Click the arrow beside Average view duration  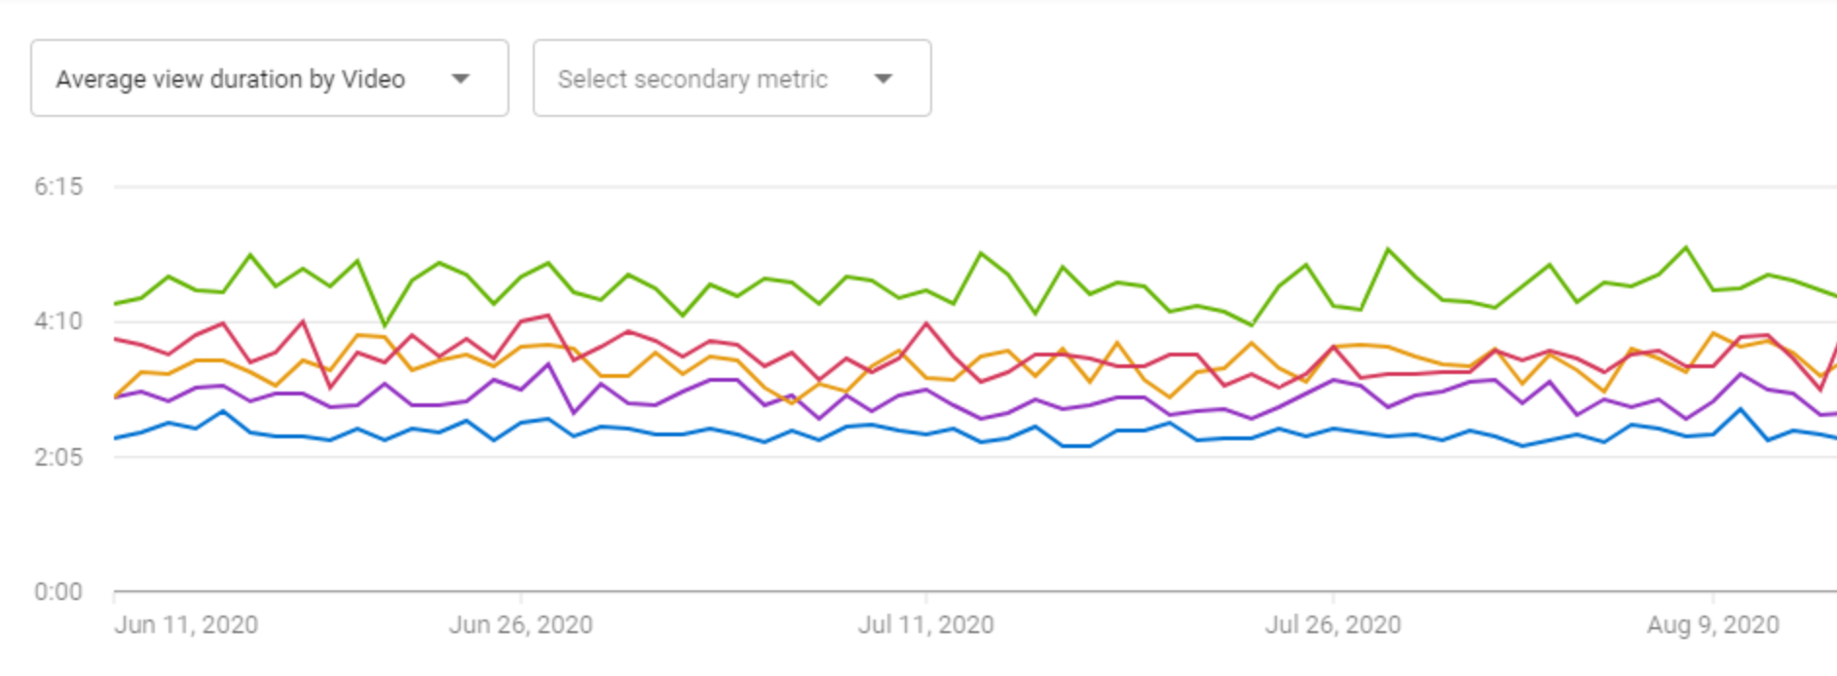(461, 79)
